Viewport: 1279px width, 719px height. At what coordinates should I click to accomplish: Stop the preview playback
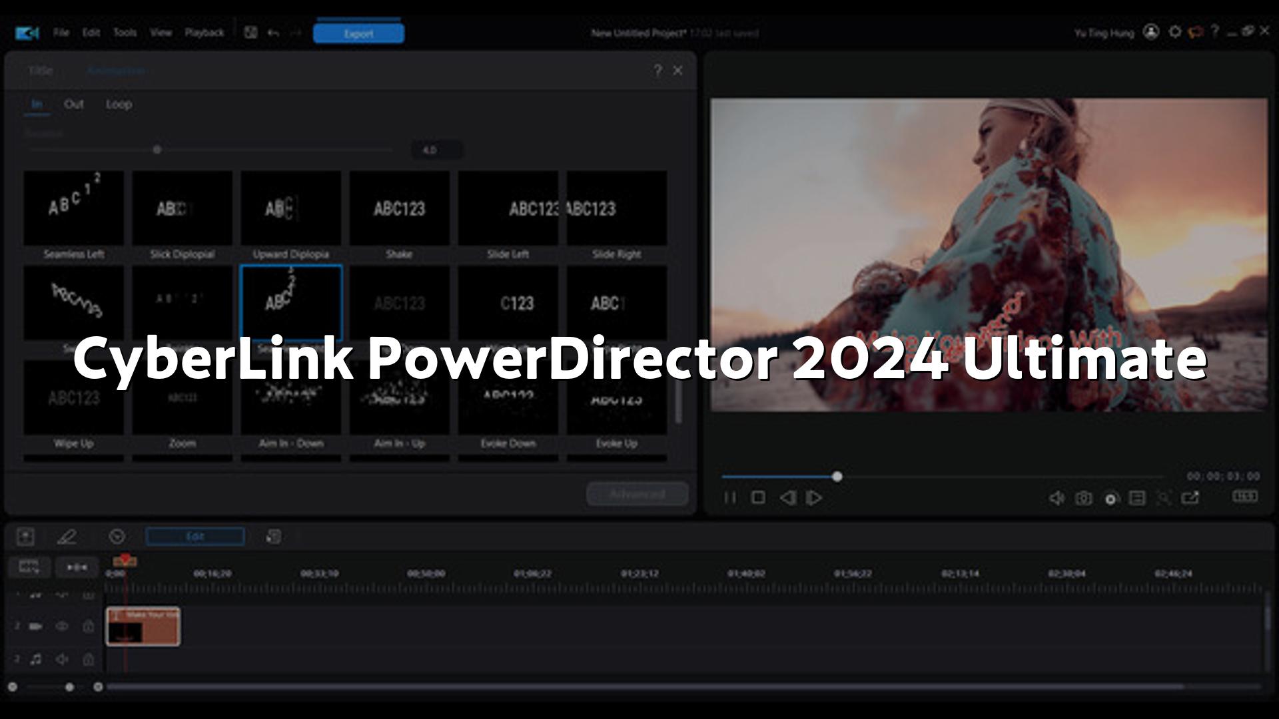(758, 498)
